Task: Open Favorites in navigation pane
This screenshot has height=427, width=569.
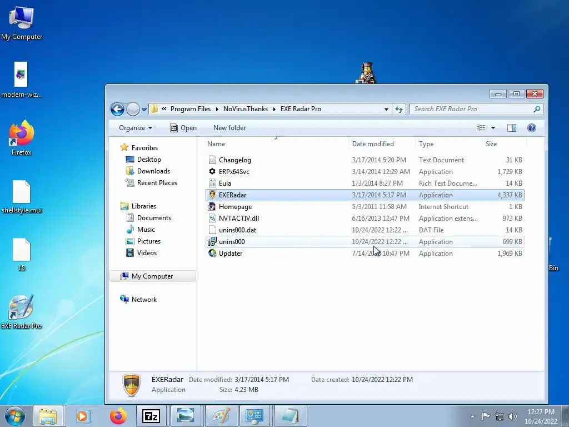Action: (139, 147)
